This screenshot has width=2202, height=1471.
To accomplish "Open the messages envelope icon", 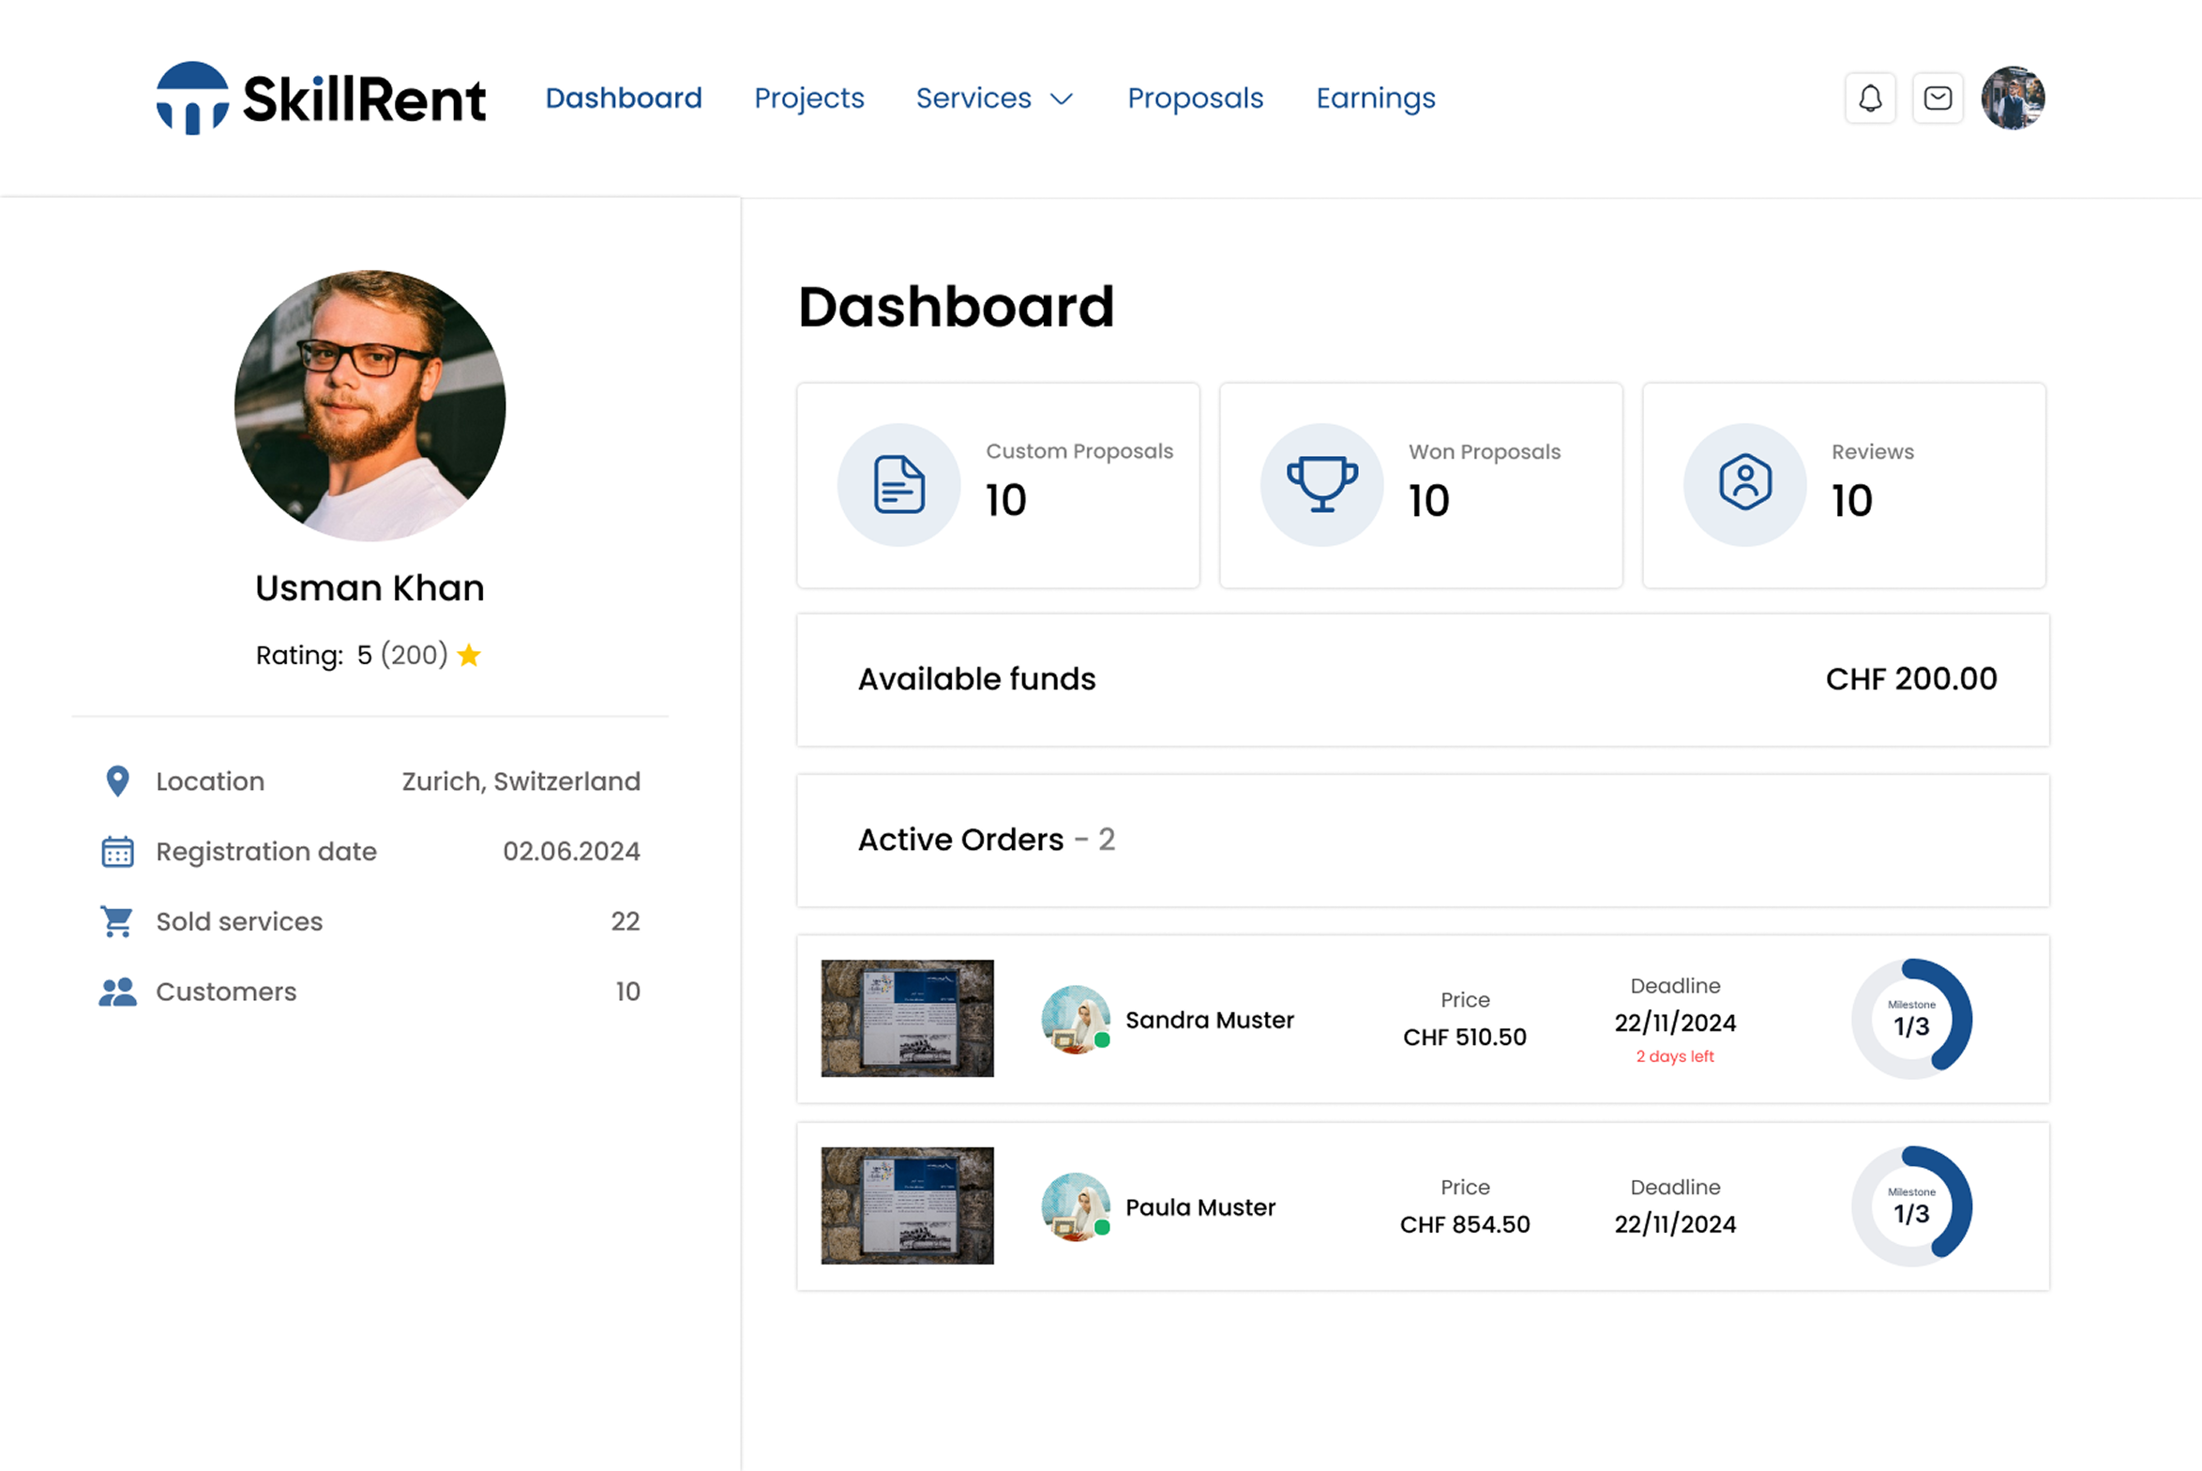I will point(1938,99).
